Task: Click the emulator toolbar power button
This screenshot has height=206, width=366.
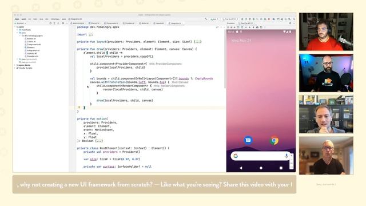Action: click(228, 27)
